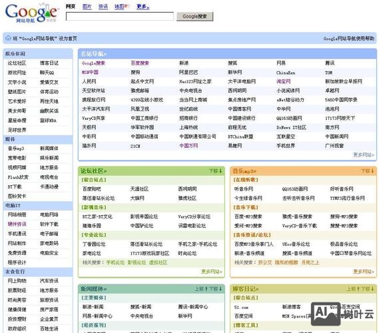
Task: Move 博客日记 panel up with 上移 arrow
Action: 353,289
